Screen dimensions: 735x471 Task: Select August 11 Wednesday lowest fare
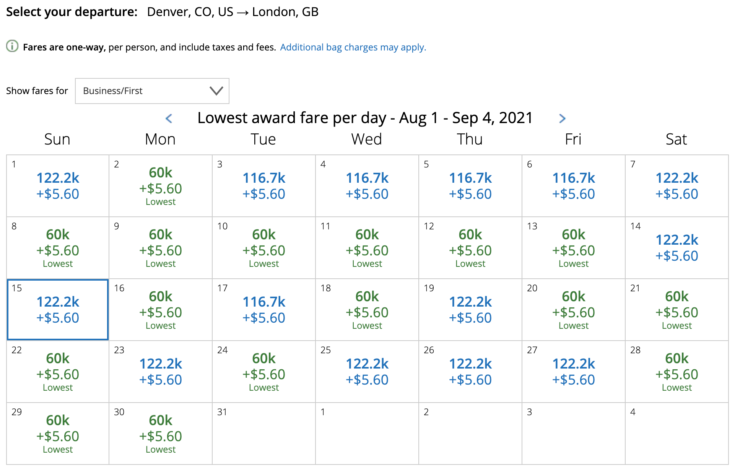[367, 248]
